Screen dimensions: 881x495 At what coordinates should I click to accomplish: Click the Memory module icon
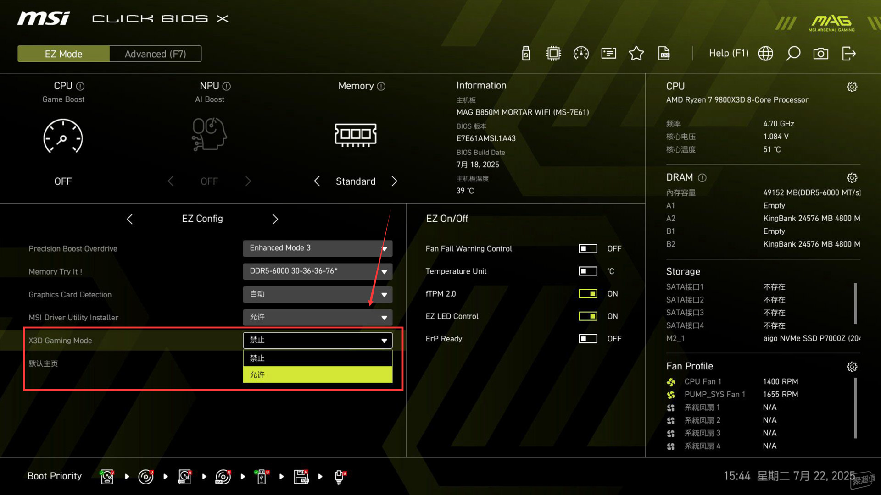[x=356, y=135]
